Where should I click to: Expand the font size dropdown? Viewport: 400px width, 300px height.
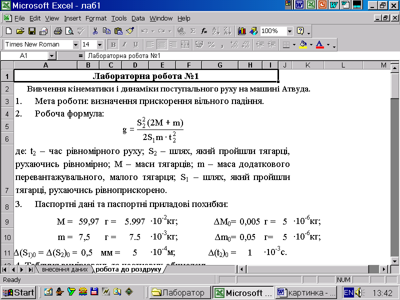(x=99, y=45)
